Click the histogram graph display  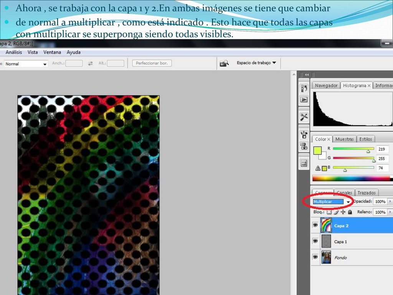352,109
